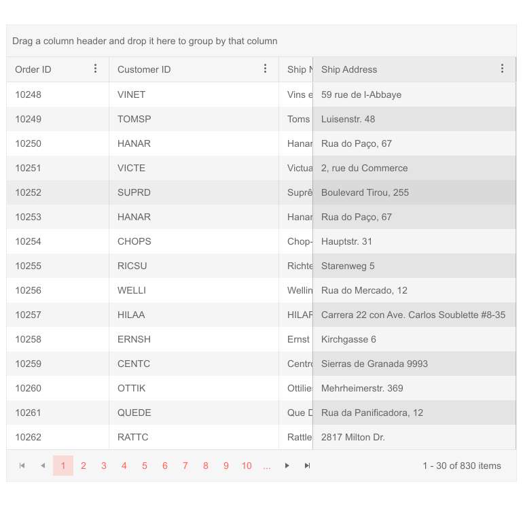The width and height of the screenshot is (523, 524).
Task: Select current page 1 button
Action: pos(63,466)
